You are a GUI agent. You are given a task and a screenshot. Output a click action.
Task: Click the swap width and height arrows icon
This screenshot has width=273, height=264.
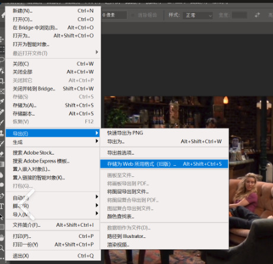[x=257, y=15]
